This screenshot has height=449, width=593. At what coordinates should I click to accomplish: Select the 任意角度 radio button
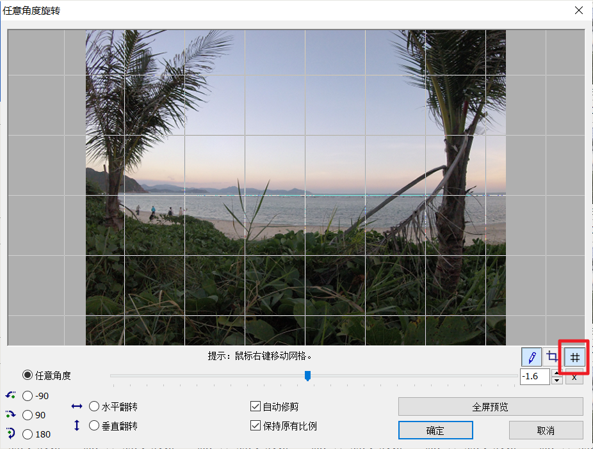(x=28, y=375)
